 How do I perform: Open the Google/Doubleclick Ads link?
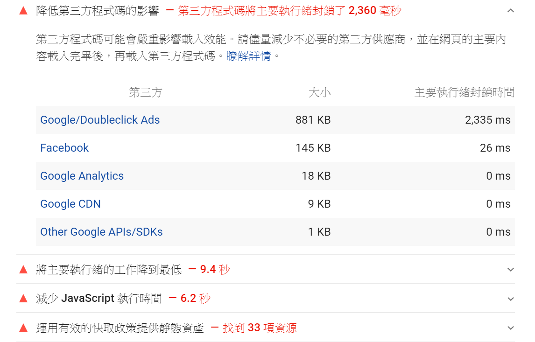100,120
